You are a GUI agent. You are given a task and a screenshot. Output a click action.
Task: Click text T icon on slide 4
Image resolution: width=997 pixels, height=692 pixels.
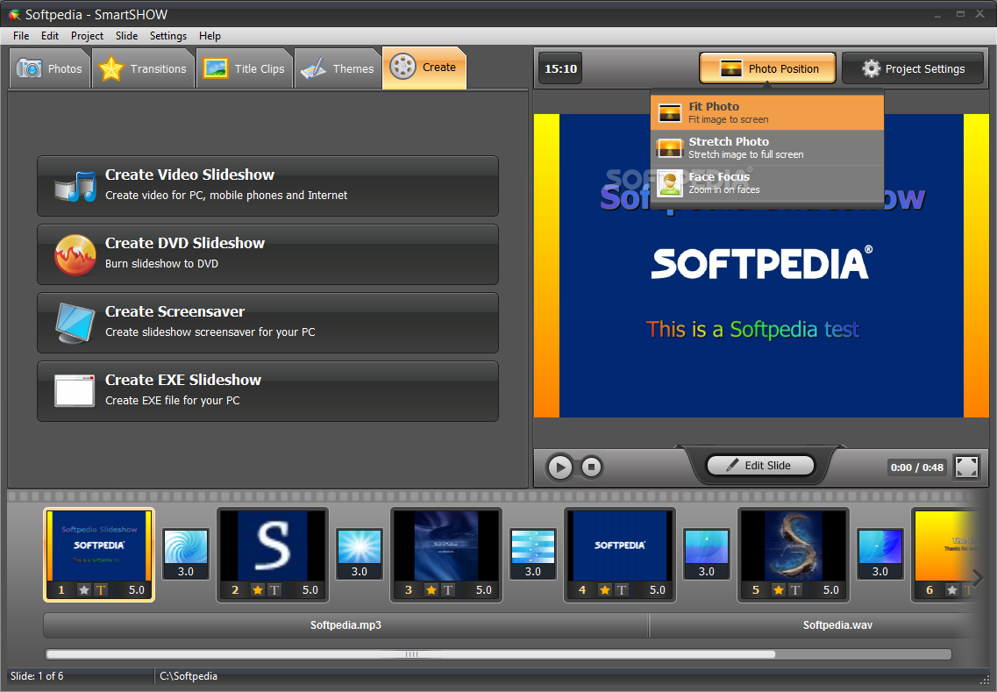[x=621, y=590]
